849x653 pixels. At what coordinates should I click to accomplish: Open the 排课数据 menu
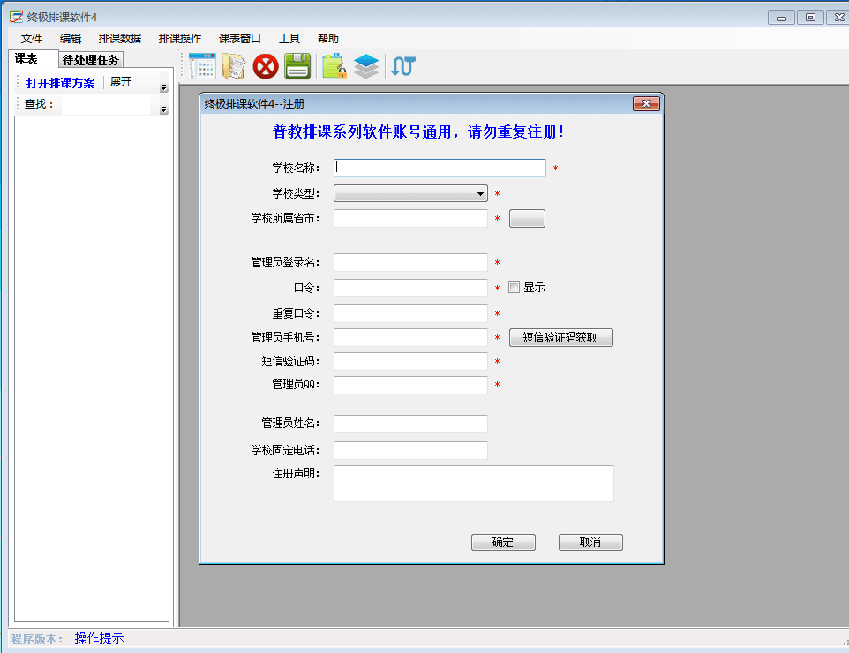click(x=120, y=39)
